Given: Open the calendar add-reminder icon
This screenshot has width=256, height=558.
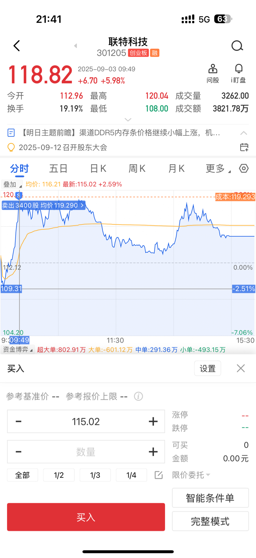Looking at the screenshot, I should tap(244, 147).
